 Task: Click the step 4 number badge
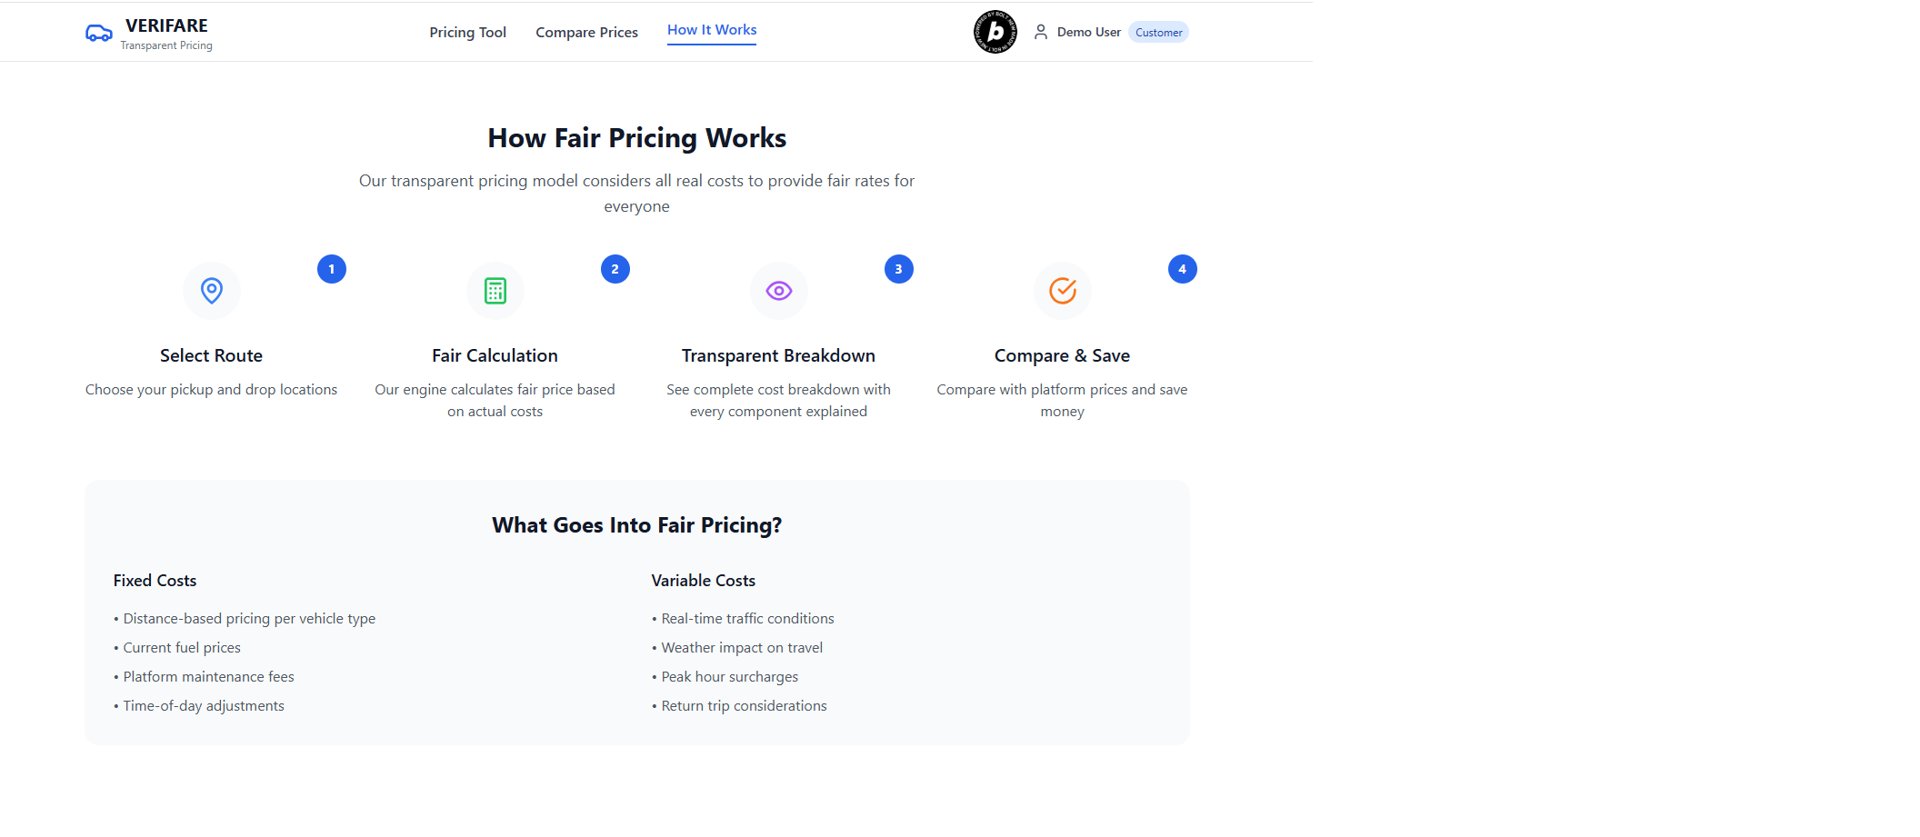pyautogui.click(x=1183, y=269)
